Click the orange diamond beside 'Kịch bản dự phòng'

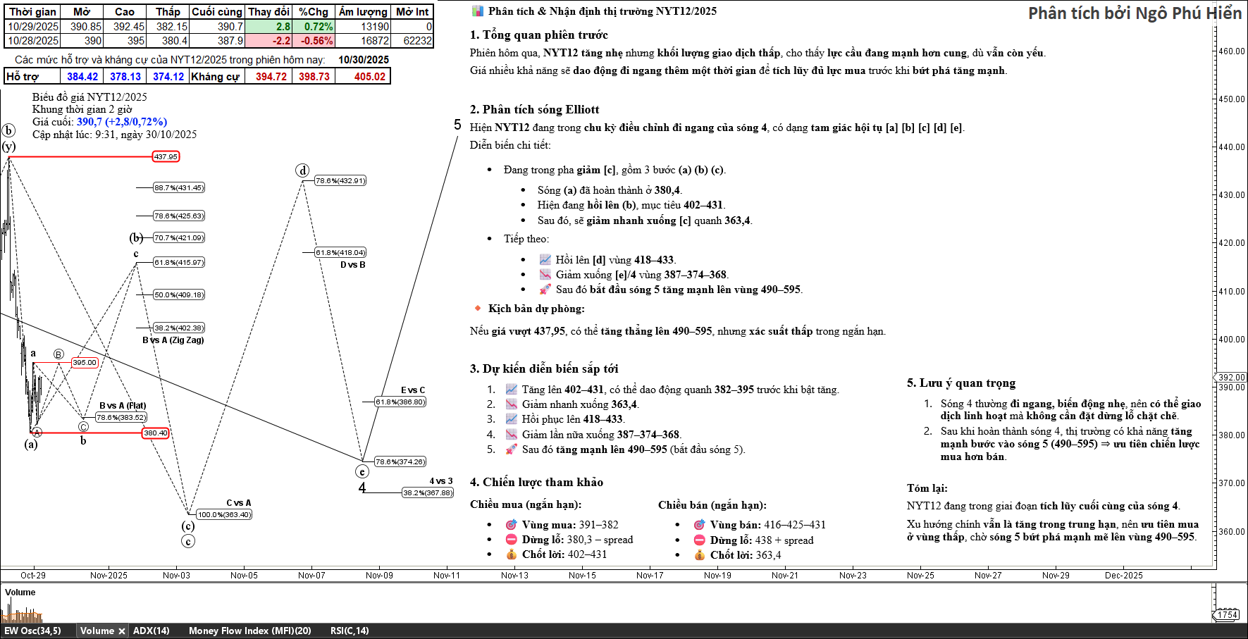(478, 309)
